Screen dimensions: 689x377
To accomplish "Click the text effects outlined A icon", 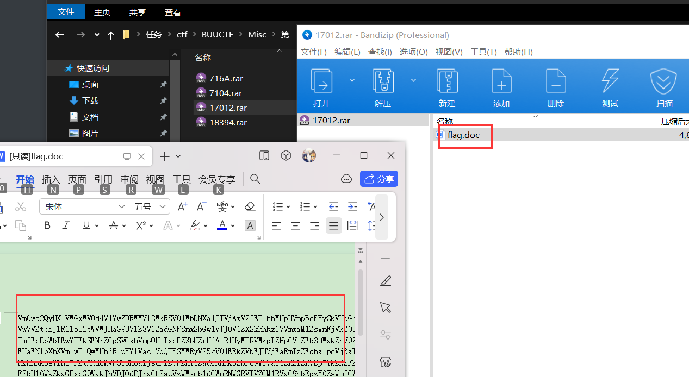I will pyautogui.click(x=168, y=225).
